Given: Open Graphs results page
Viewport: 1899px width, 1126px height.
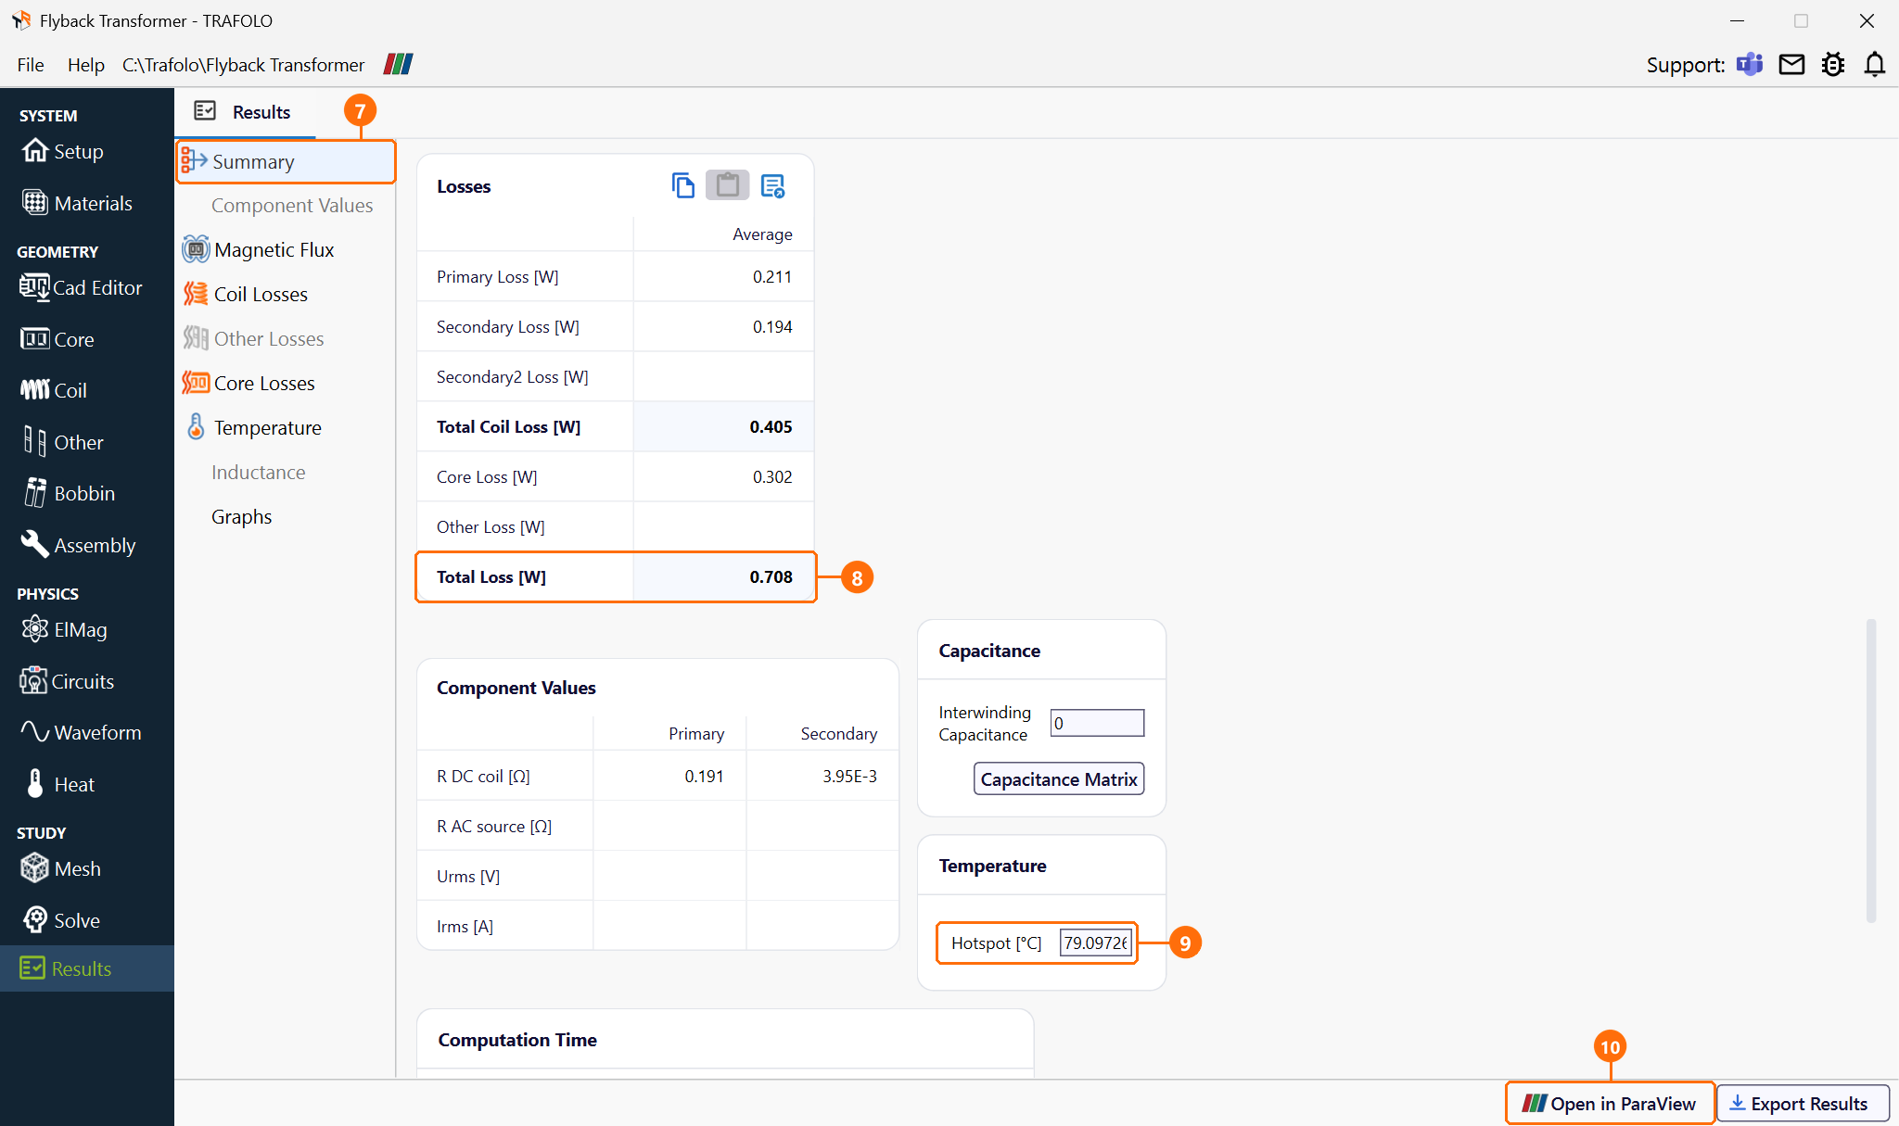Looking at the screenshot, I should point(241,517).
